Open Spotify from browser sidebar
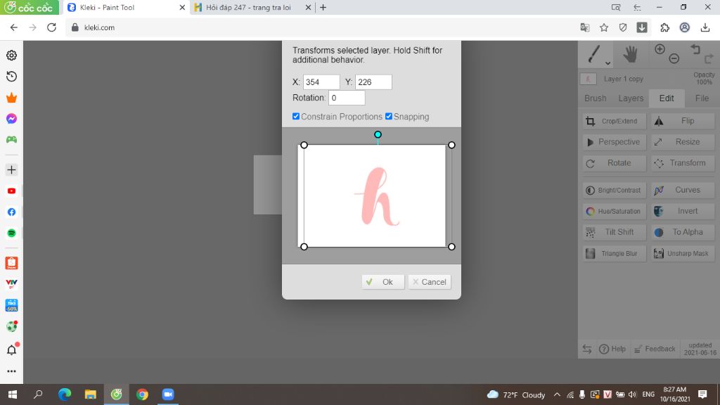This screenshot has height=405, width=720. click(11, 233)
